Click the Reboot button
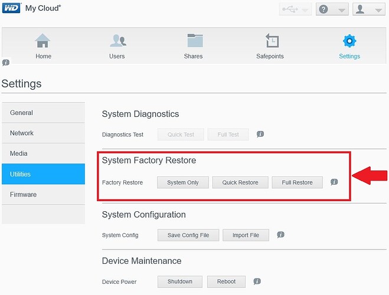 pyautogui.click(x=226, y=281)
